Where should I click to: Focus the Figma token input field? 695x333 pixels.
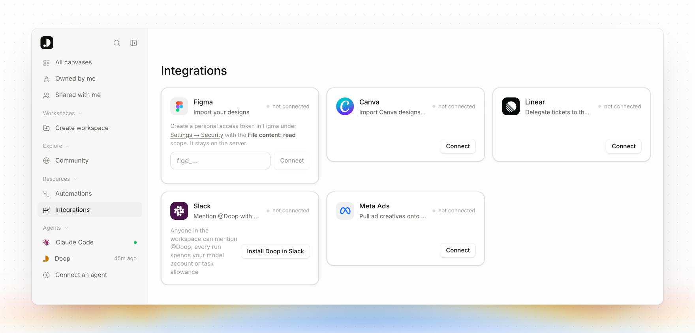[220, 161]
